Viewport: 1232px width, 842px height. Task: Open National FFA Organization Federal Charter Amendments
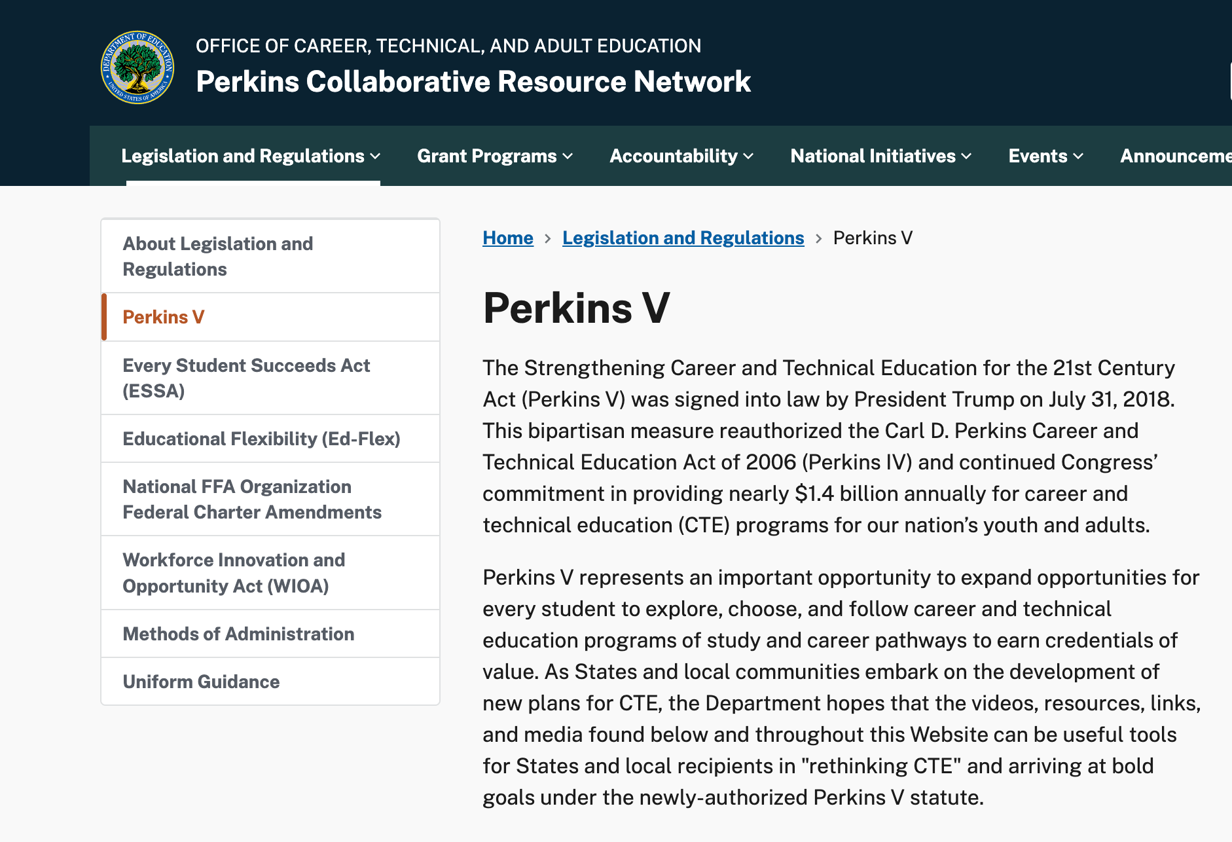coord(270,499)
